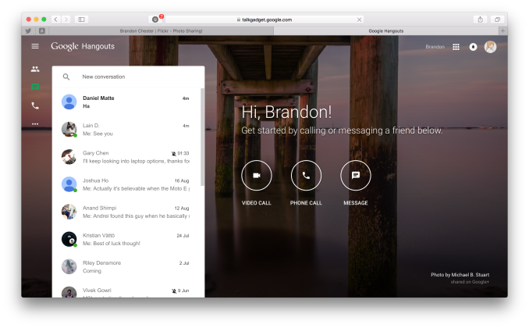Viewport: 529px width, 328px height.
Task: Open the Riley Densmore conversation
Action: coord(126,267)
